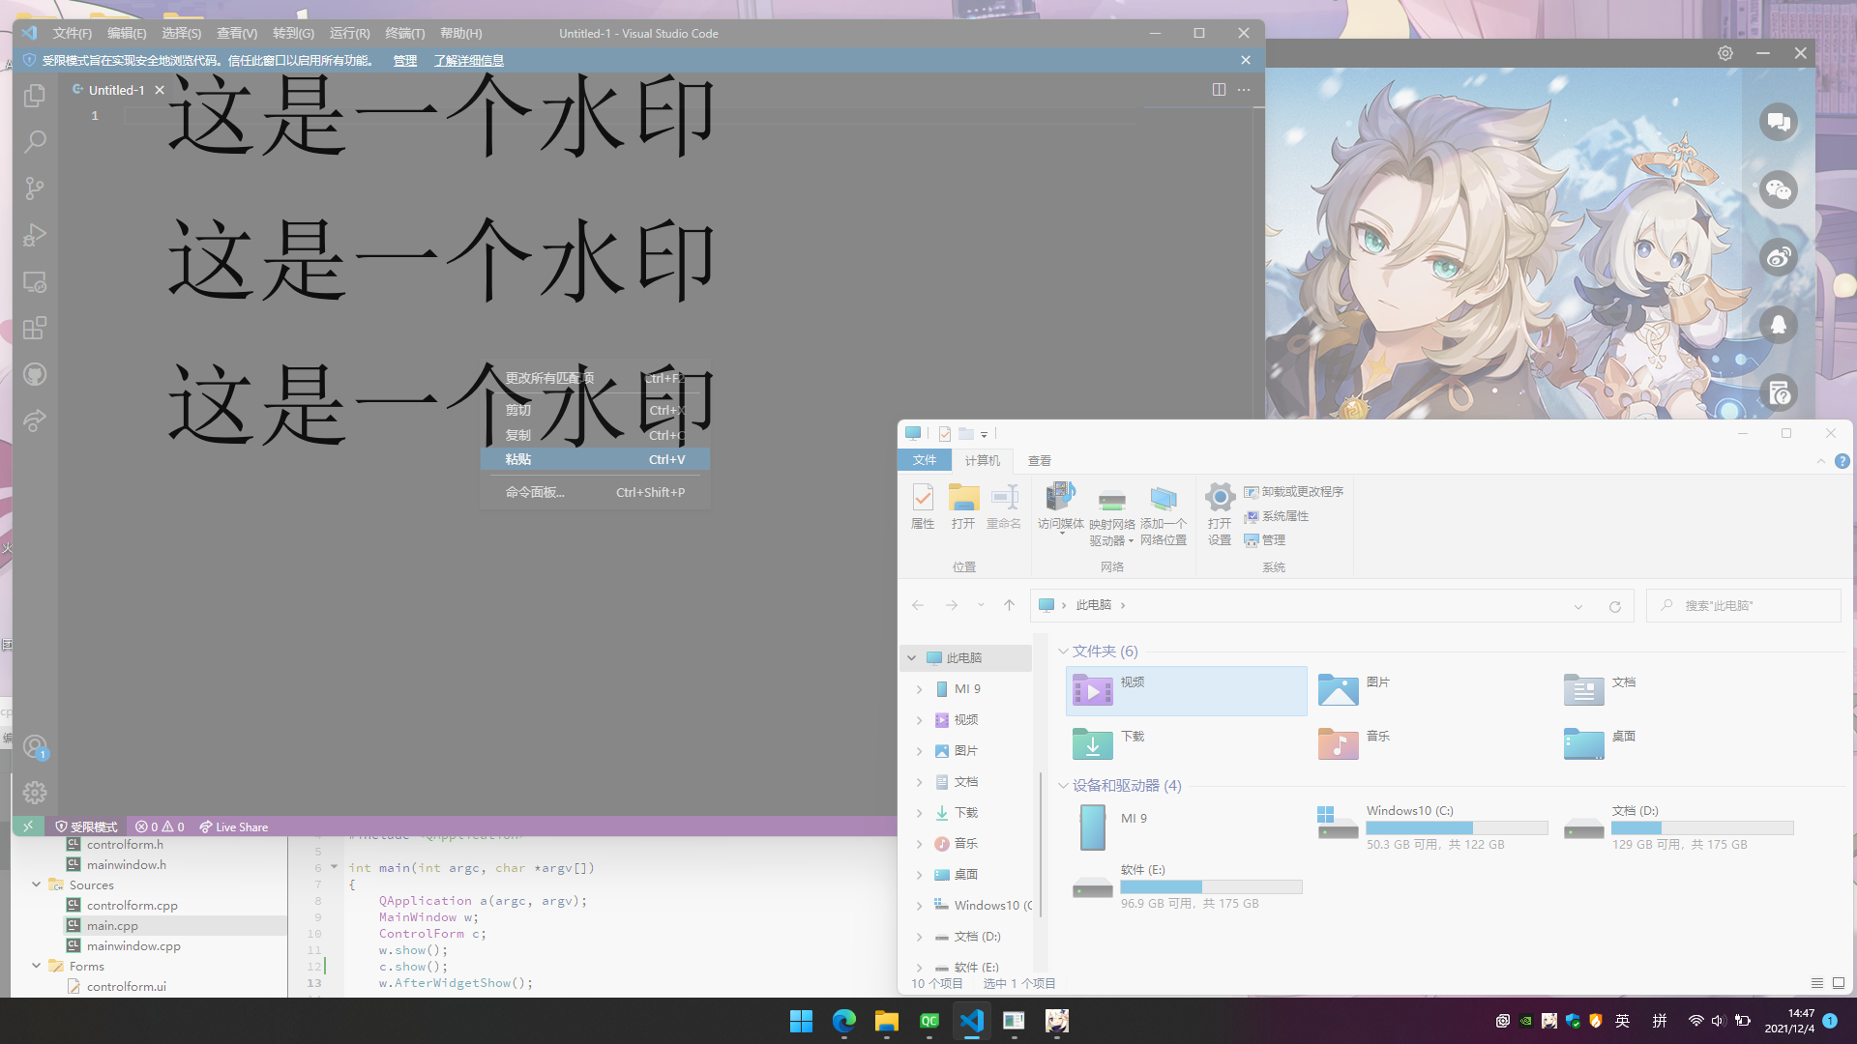
Task: Switch to large icons view toggle
Action: (1839, 983)
